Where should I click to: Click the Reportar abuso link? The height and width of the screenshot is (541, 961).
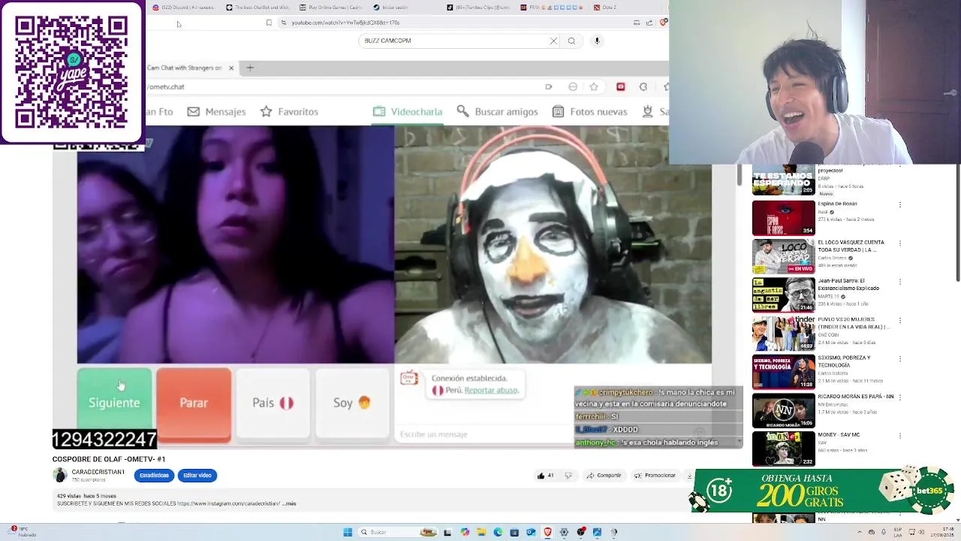[x=492, y=391]
